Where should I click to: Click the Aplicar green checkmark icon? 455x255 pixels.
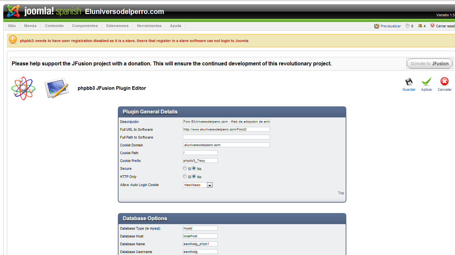coord(426,82)
